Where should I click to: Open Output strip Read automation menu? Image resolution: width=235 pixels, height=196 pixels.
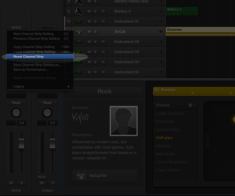47,103
